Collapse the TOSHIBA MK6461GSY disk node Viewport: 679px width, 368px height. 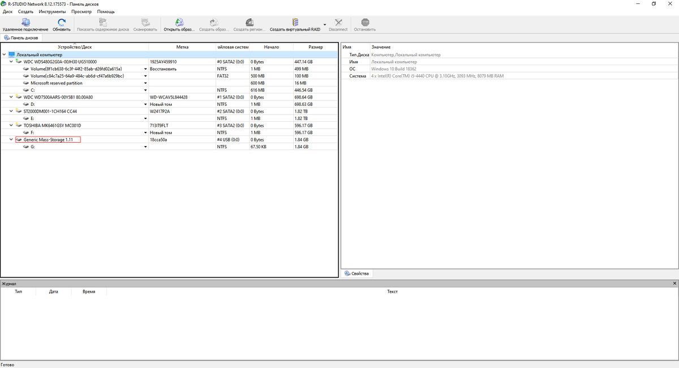pos(11,125)
